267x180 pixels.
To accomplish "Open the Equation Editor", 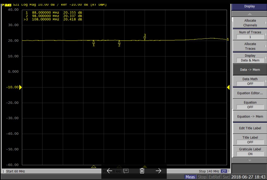I will point(250,93).
